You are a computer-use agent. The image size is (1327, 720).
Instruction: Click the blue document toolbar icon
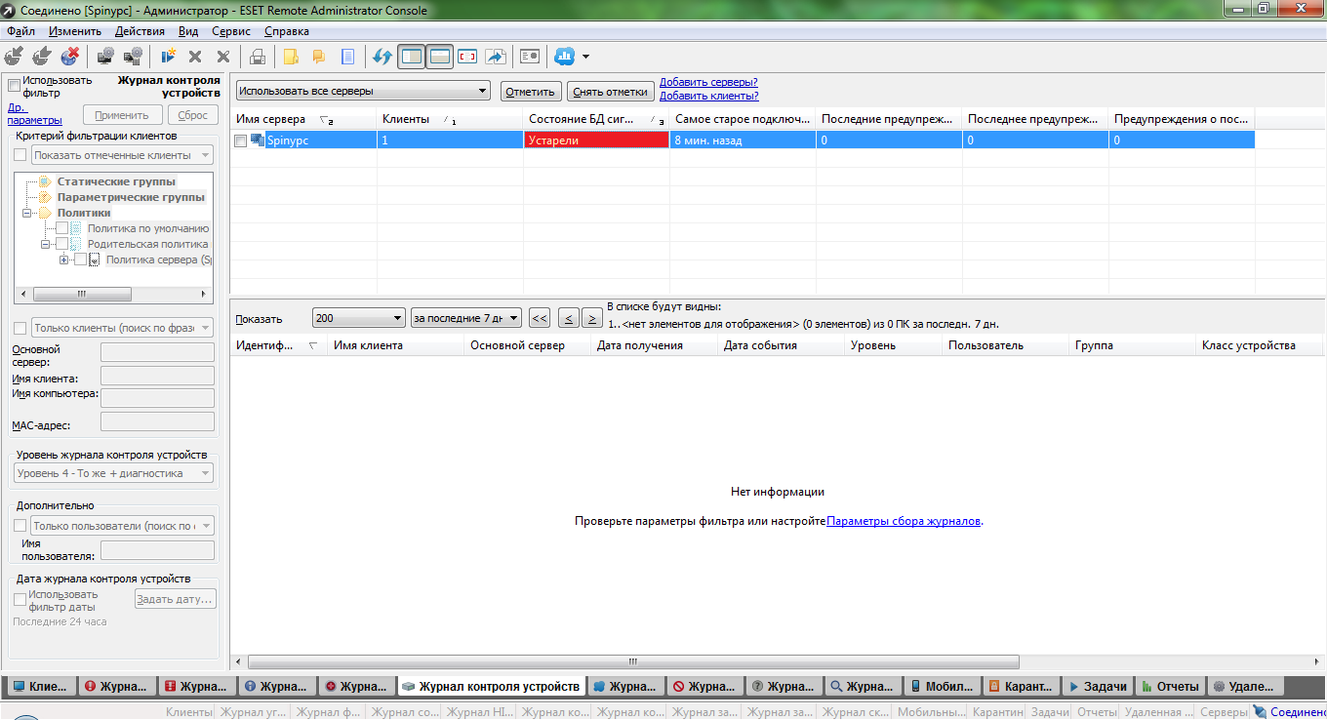(x=346, y=57)
